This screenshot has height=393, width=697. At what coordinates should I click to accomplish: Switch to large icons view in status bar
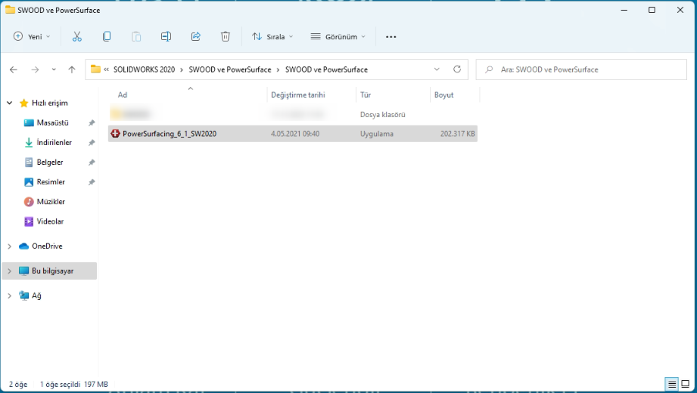coord(686,384)
